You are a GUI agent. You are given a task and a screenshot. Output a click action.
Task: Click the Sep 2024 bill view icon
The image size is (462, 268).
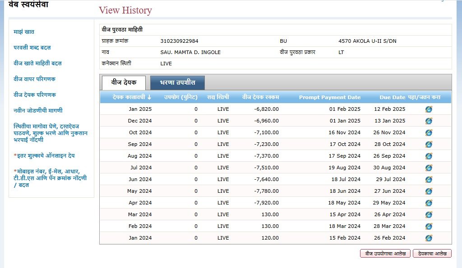(429, 144)
